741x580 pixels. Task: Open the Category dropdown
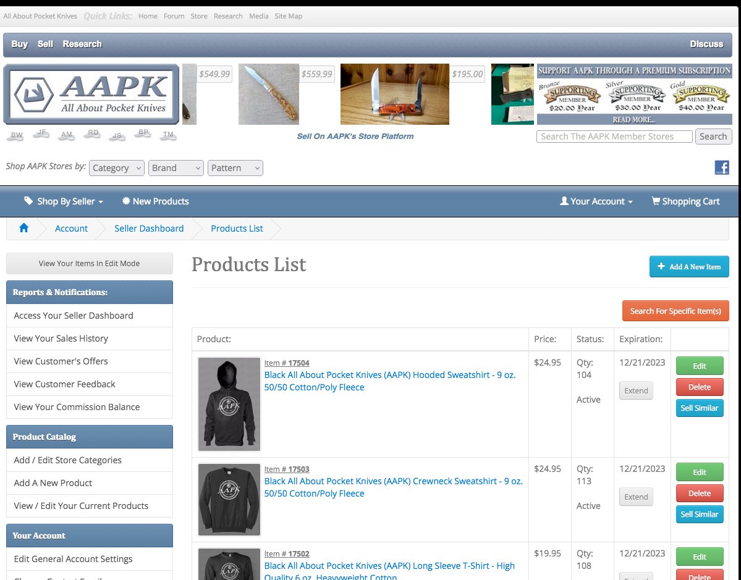click(116, 168)
